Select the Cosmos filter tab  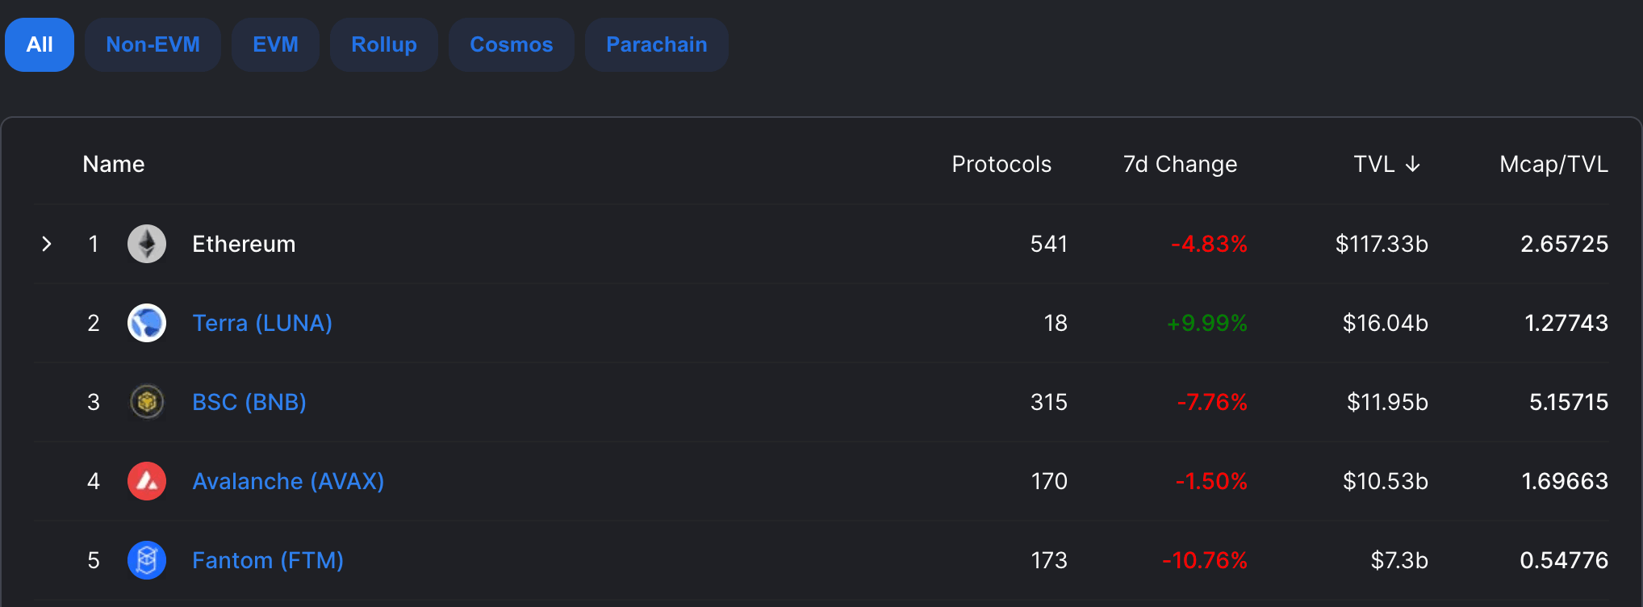[512, 45]
